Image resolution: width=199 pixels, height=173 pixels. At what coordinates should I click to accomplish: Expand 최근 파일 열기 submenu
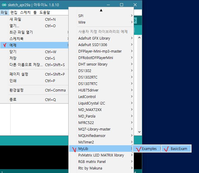point(34,32)
